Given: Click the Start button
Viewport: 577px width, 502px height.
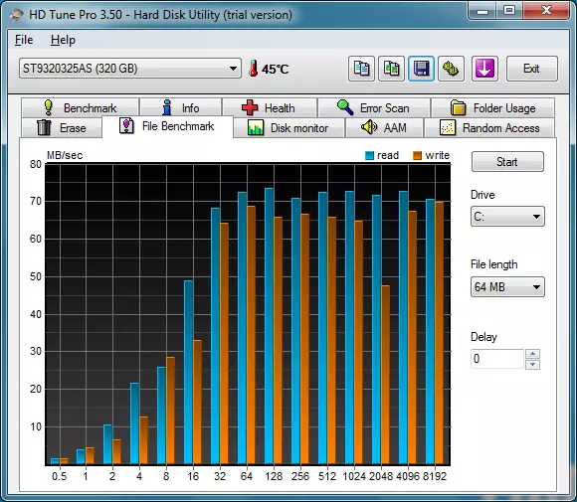Looking at the screenshot, I should [x=507, y=162].
